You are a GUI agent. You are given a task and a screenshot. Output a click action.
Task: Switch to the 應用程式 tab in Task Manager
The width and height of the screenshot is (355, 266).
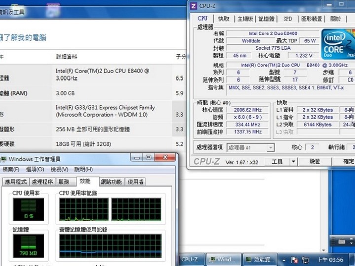(16, 182)
